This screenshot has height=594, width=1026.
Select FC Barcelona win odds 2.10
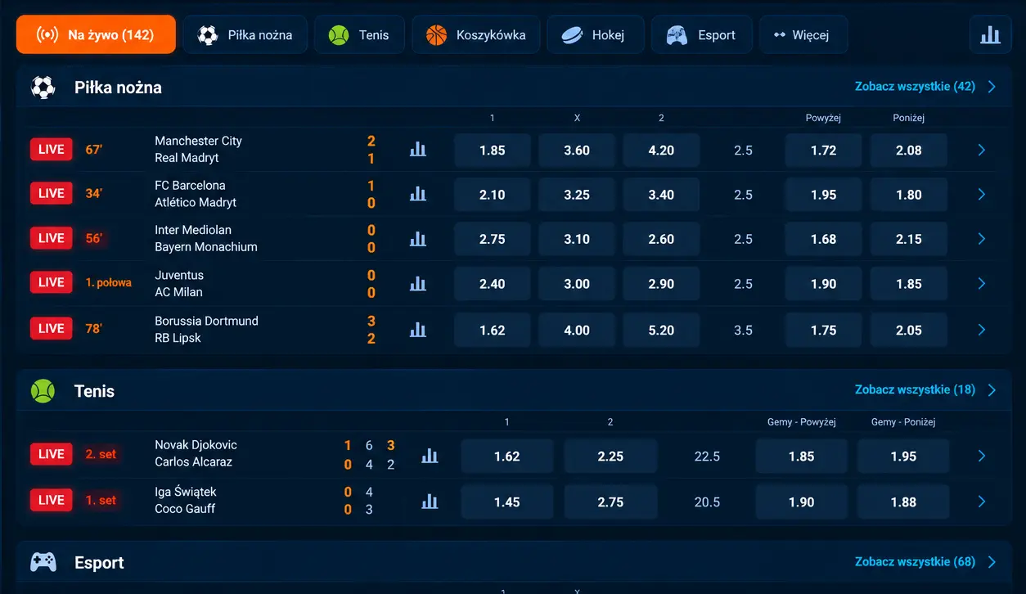493,195
